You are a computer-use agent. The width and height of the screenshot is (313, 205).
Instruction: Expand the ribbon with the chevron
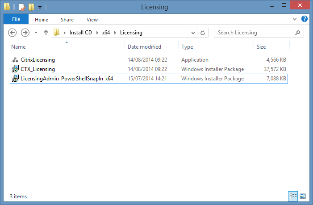click(x=295, y=19)
